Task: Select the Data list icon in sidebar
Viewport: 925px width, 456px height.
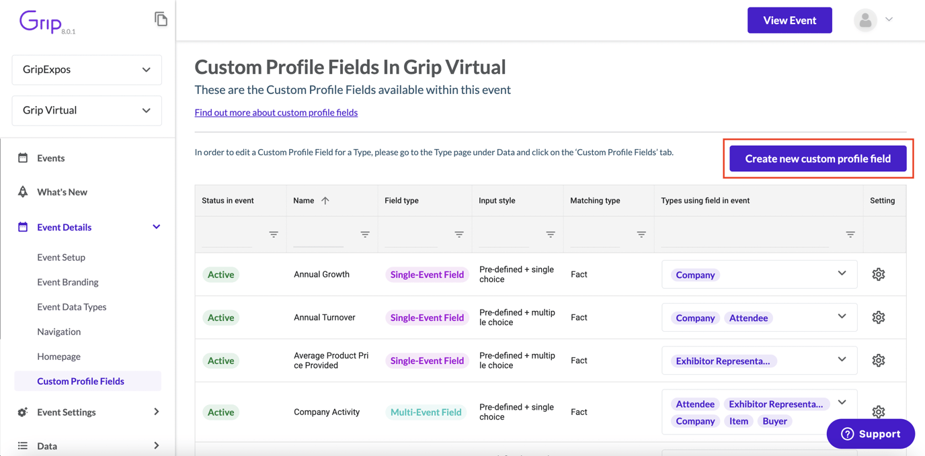Action: tap(23, 445)
